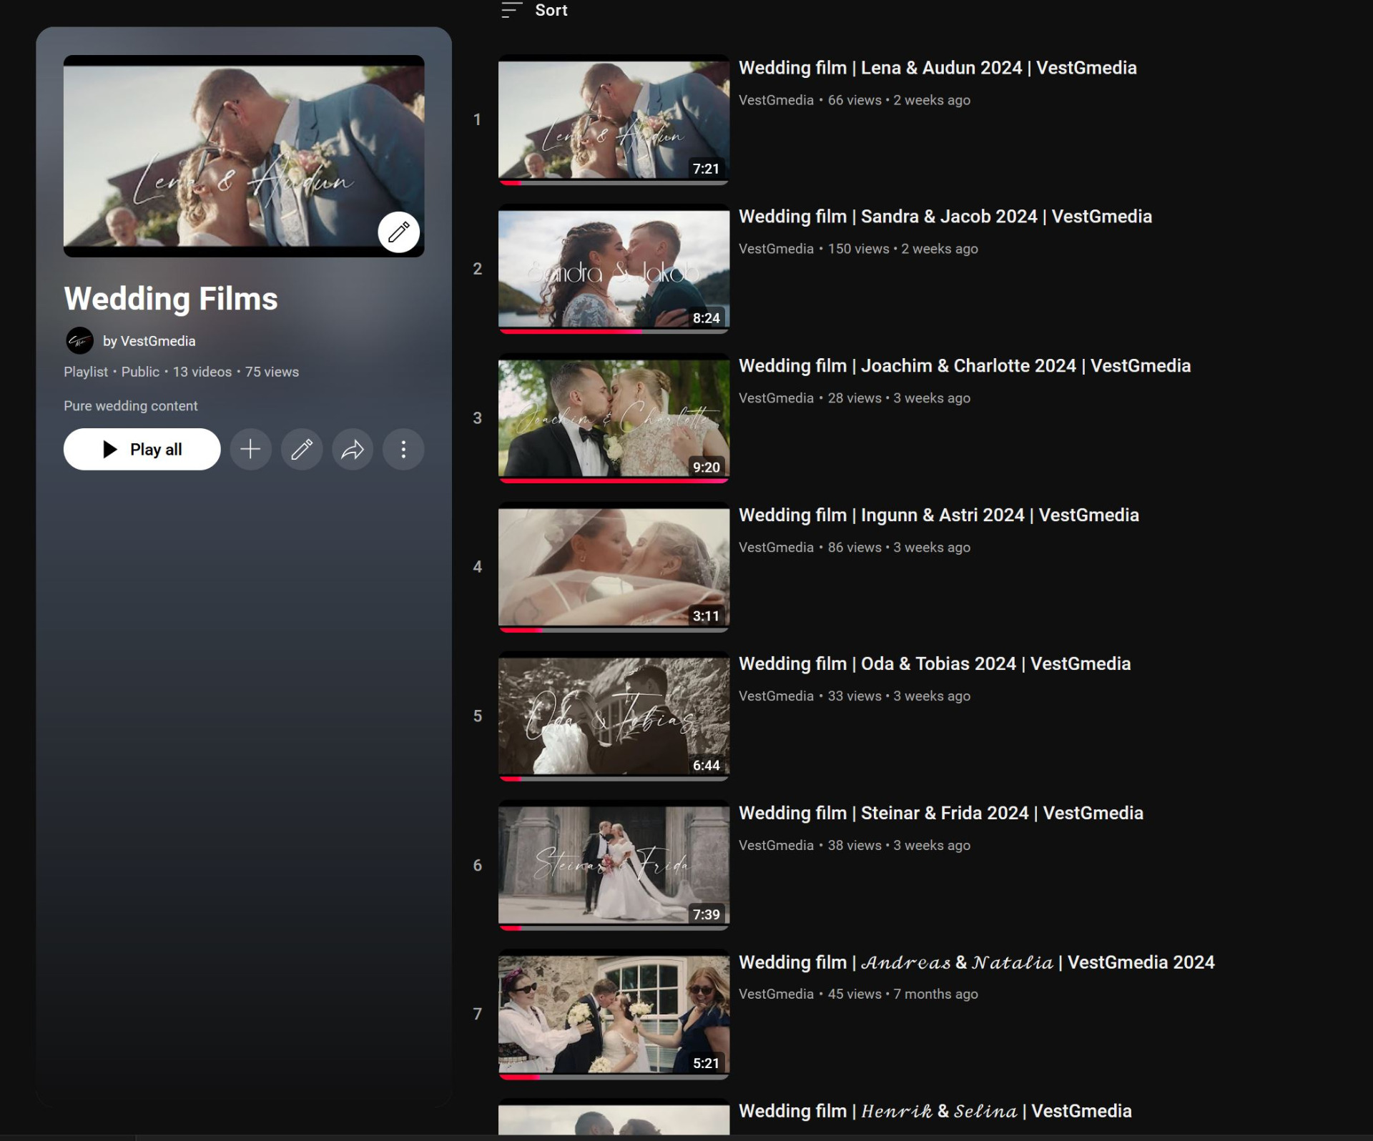Click the Henrik & Selina video title
This screenshot has width=1373, height=1141.
935,1111
